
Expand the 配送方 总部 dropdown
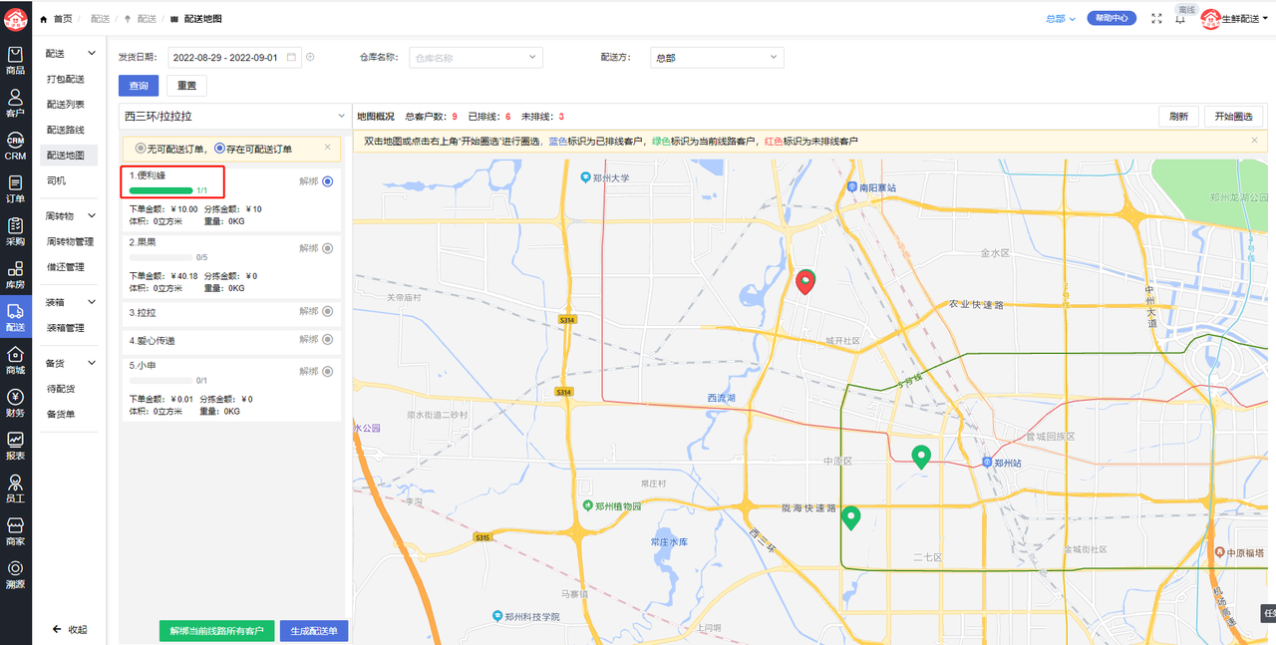(x=716, y=58)
